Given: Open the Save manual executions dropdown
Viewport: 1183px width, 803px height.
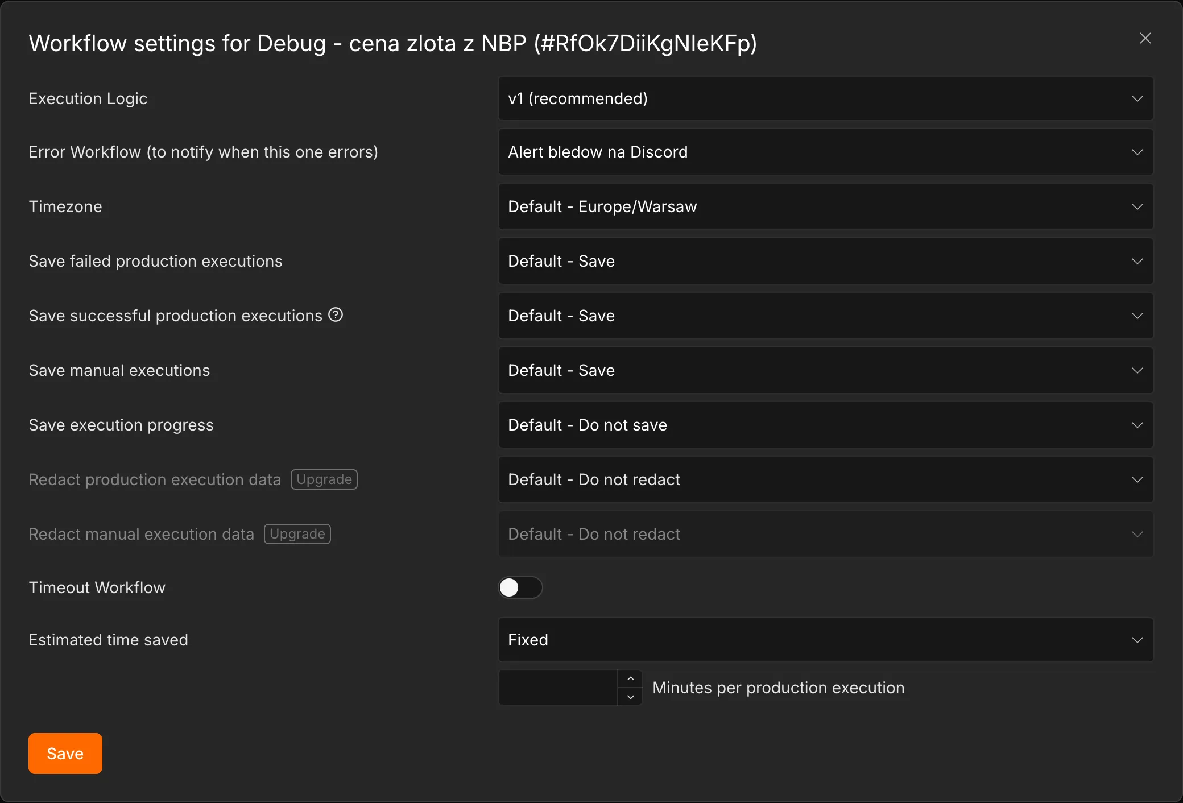Looking at the screenshot, I should [826, 370].
